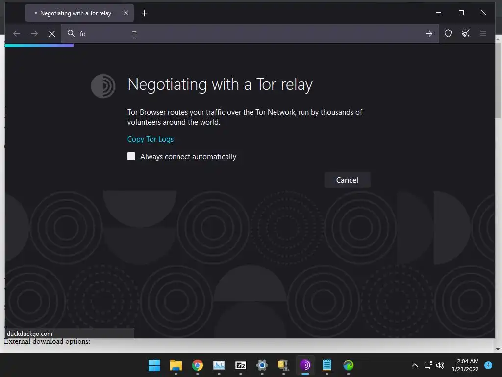Image resolution: width=502 pixels, height=377 pixels.
Task: Click Copy Tor Logs link
Action: coord(151,139)
